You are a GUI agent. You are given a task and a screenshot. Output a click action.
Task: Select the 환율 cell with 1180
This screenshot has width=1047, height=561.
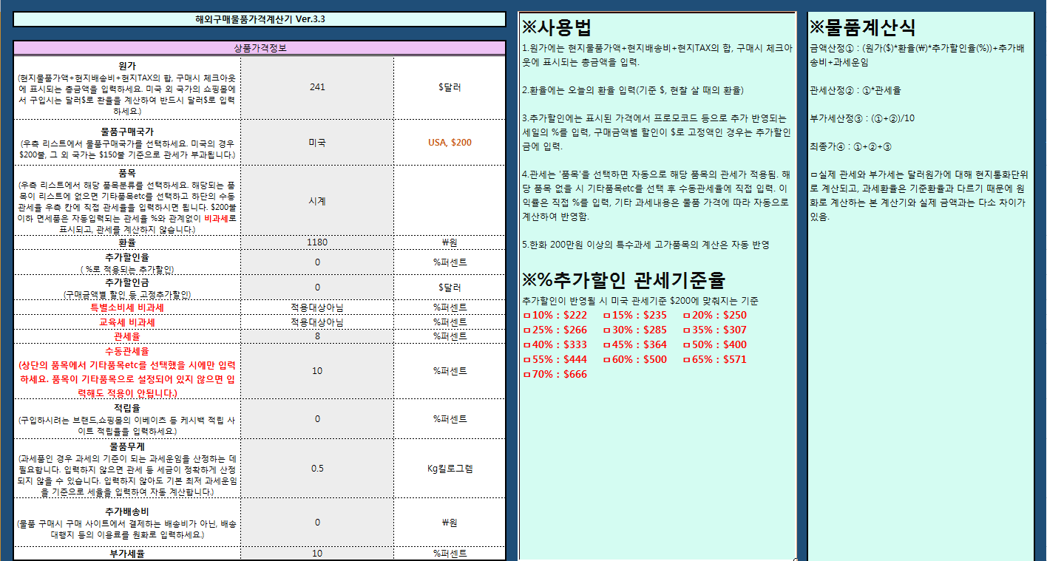tap(316, 242)
